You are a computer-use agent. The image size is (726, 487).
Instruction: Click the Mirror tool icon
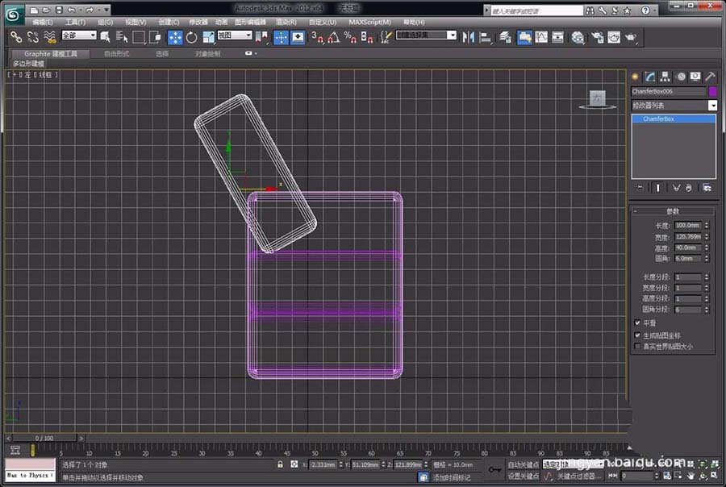coord(469,37)
